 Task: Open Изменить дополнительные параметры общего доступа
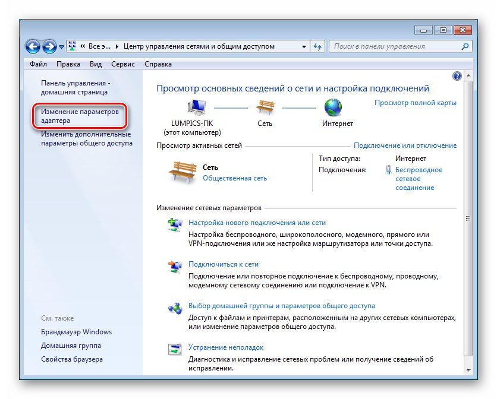tap(87, 138)
